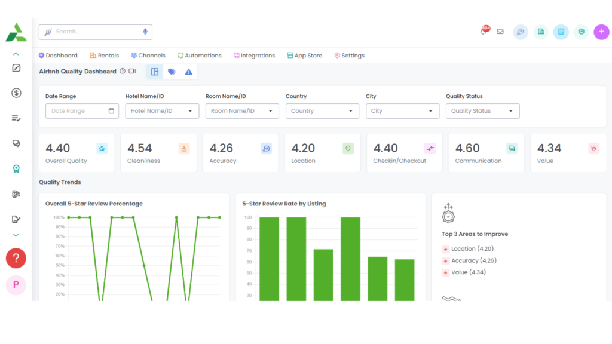
Task: Click the Communication chat icon on 4.60 card
Action: pos(512,149)
